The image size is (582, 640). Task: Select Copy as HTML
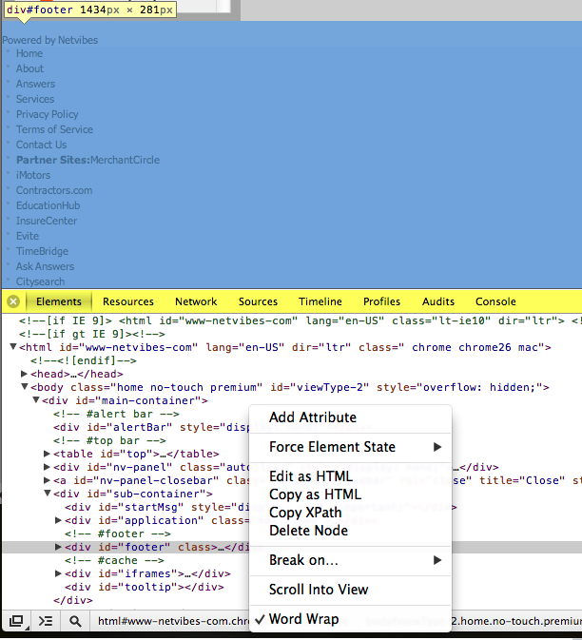(x=351, y=495)
